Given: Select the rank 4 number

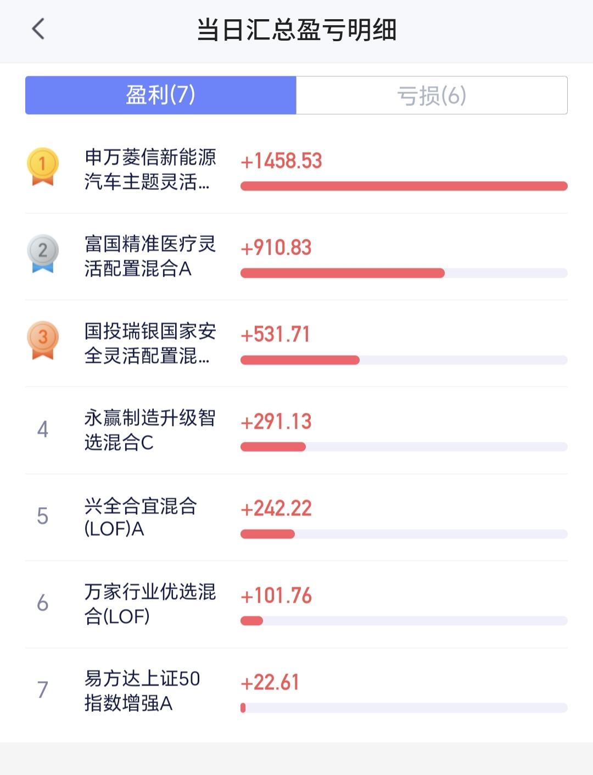Looking at the screenshot, I should 43,429.
